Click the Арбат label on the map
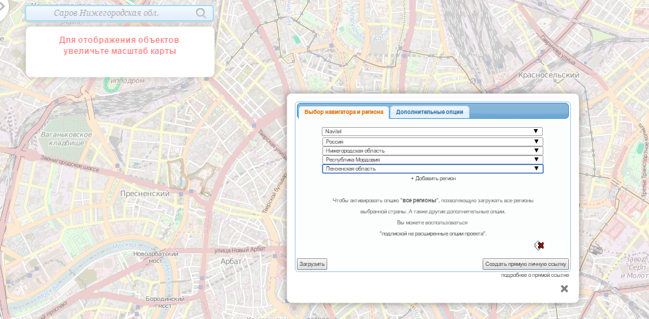 (231, 261)
